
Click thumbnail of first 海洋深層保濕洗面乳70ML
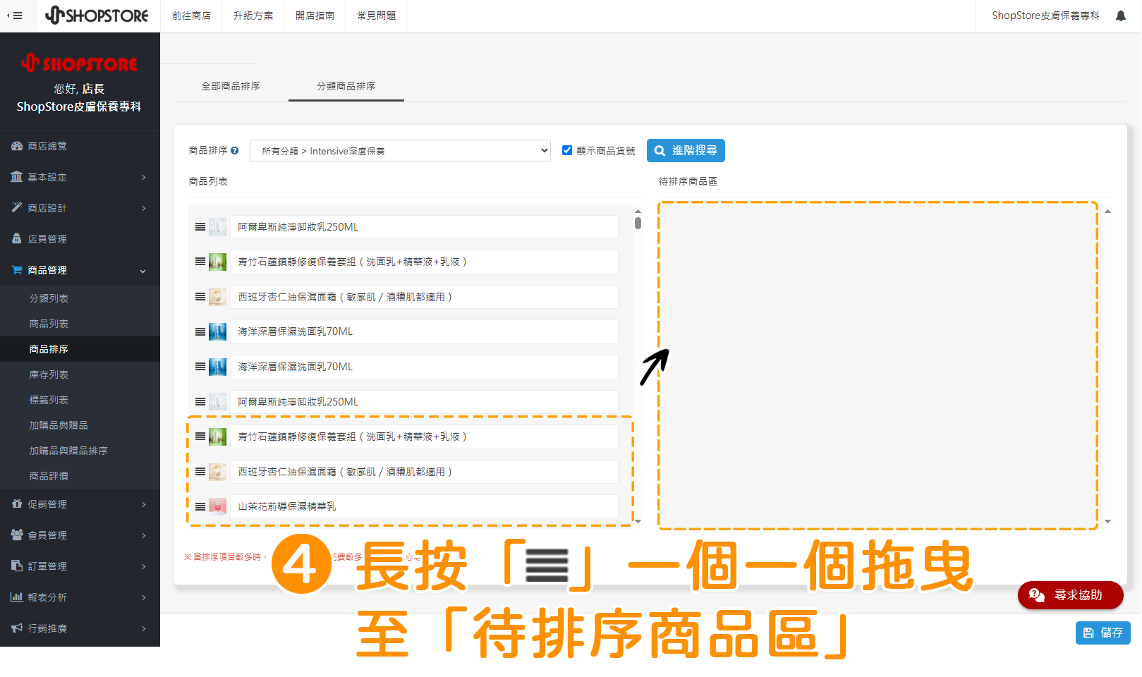click(x=218, y=331)
